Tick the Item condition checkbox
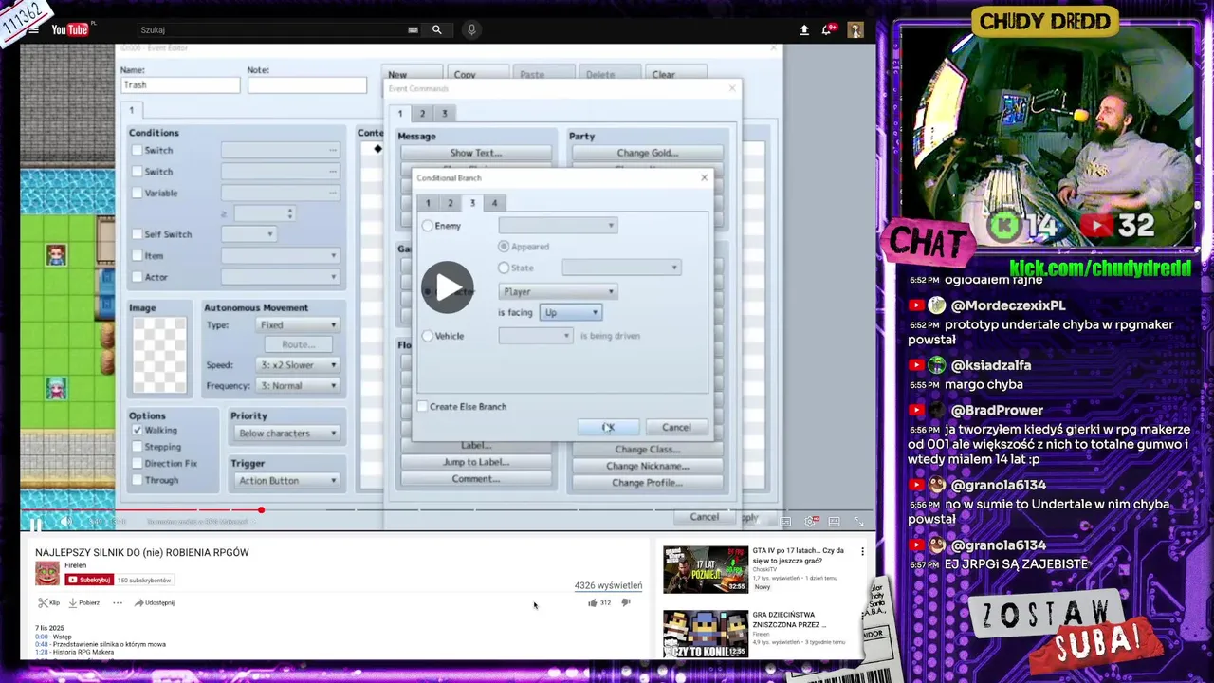 (137, 255)
